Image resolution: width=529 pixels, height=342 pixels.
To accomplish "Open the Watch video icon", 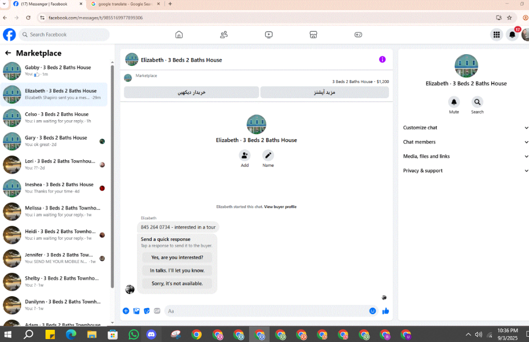I will (x=269, y=35).
